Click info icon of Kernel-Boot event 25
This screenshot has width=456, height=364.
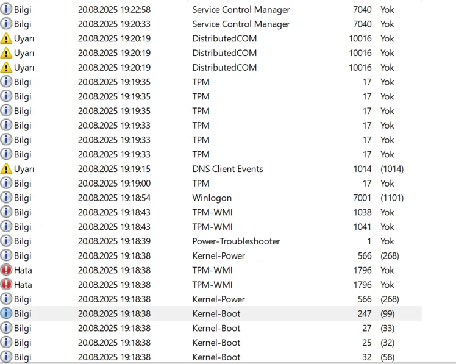pyautogui.click(x=6, y=343)
